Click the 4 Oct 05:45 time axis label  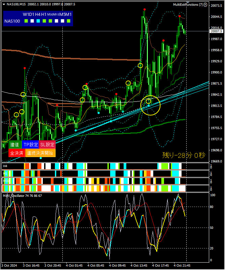(96, 266)
